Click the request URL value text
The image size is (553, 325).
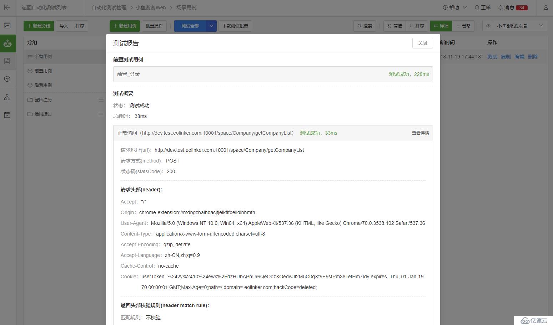[x=229, y=150]
